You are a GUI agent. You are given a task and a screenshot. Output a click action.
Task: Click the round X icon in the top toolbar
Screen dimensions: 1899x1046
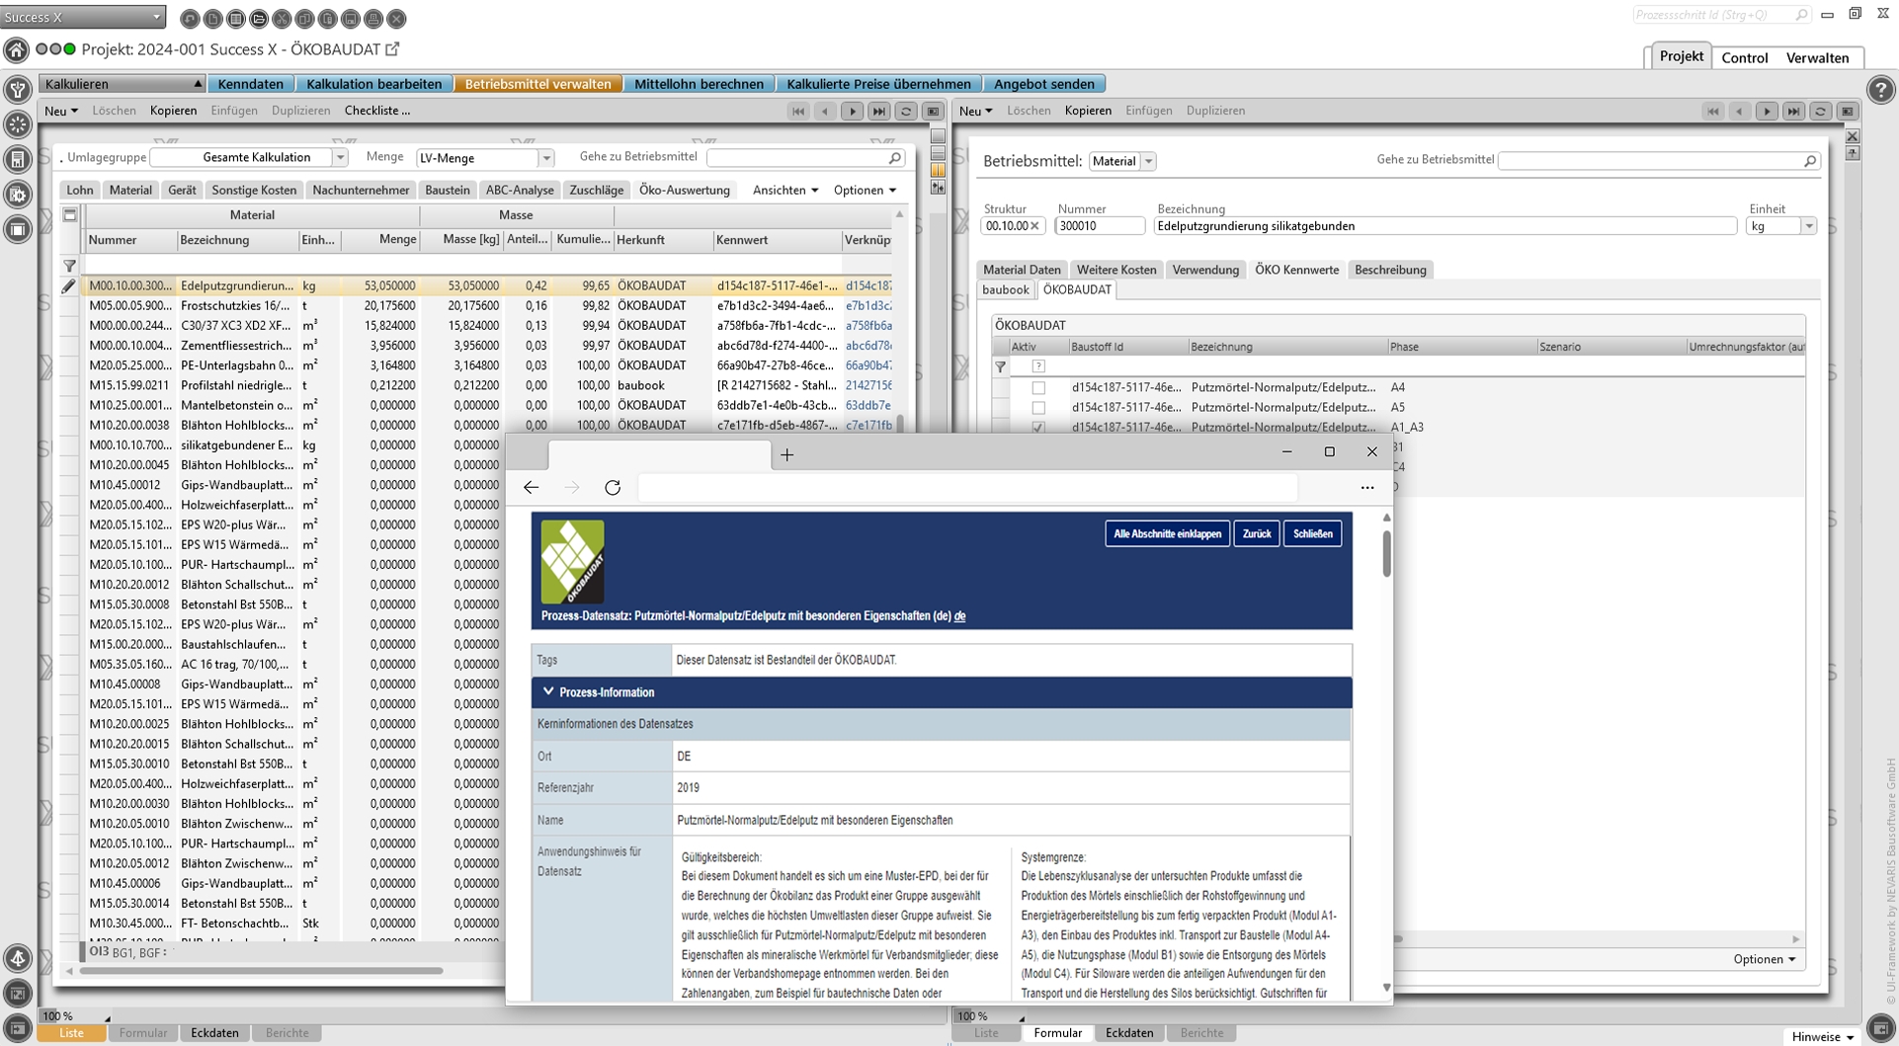click(396, 19)
